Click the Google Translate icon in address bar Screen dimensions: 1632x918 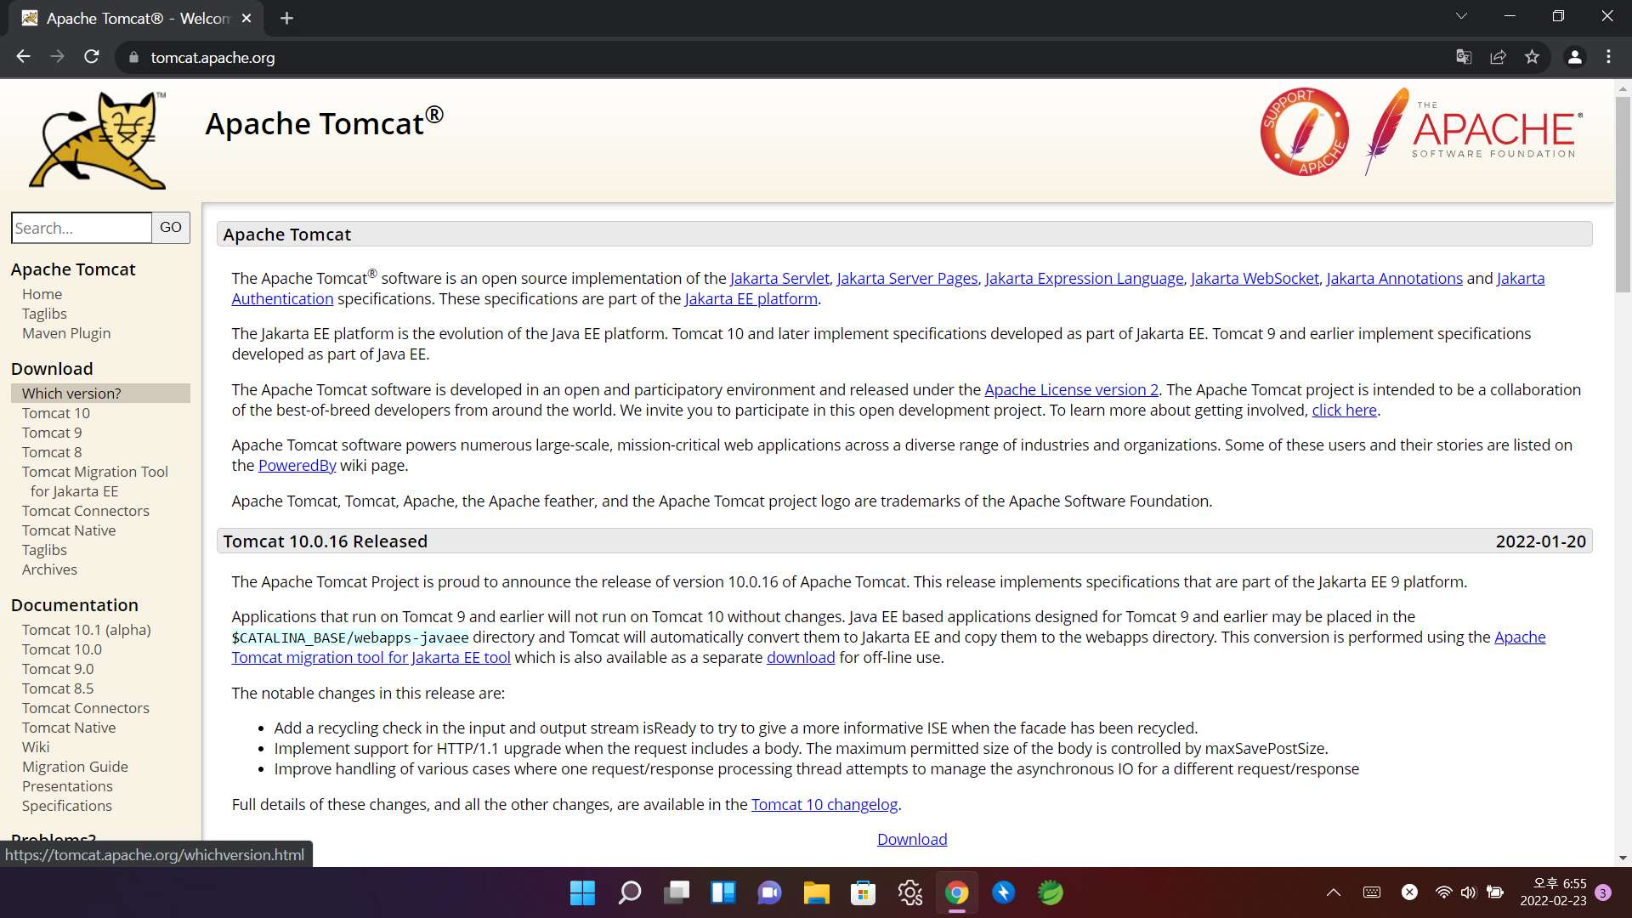click(1464, 57)
